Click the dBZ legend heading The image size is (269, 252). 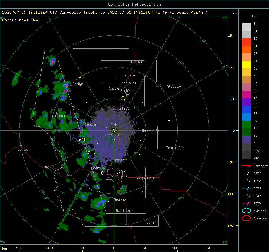pyautogui.click(x=253, y=16)
